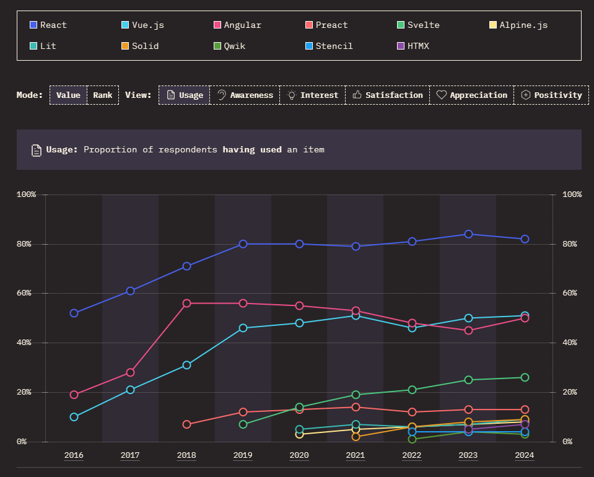Switch mode to Rank
Viewport: 594px width, 477px height.
coord(103,95)
